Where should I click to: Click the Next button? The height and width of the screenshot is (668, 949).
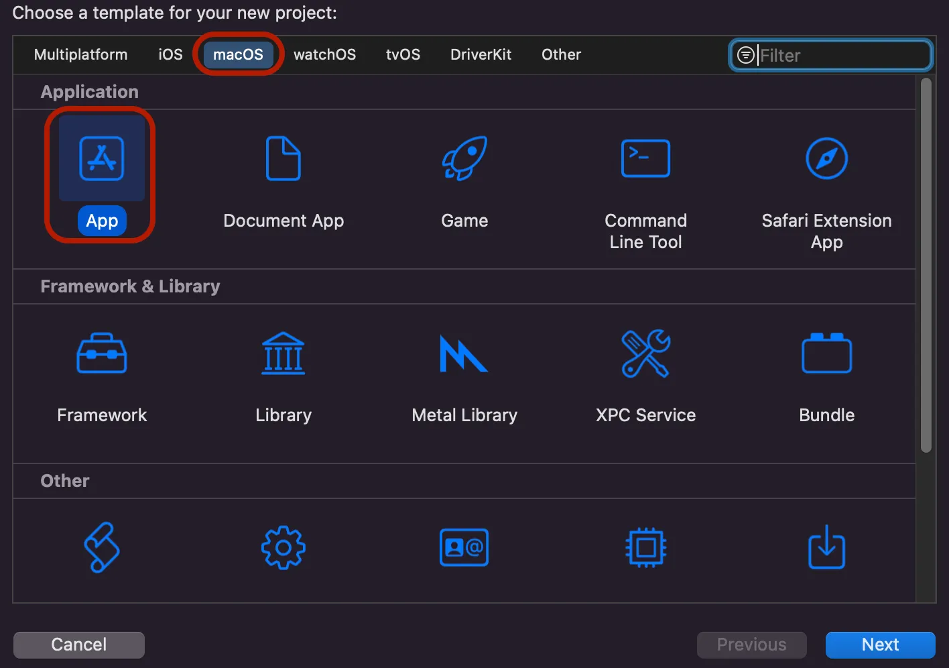tap(880, 645)
